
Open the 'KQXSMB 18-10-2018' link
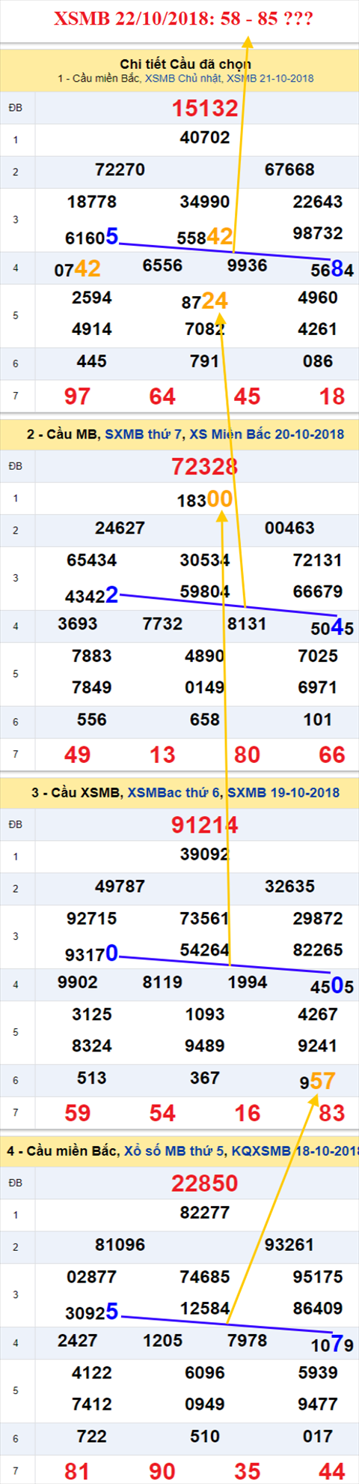pos(295,1150)
